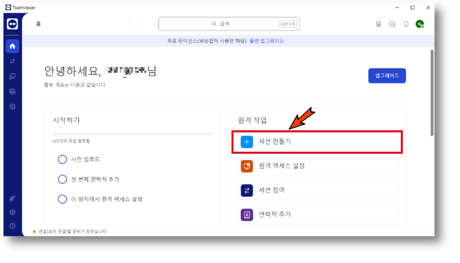Check the 첫 번째 연락처 추가 circle
Image resolution: width=460 pixels, height=263 pixels.
point(62,179)
